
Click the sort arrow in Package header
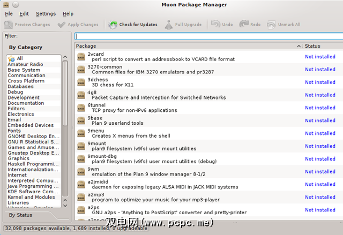tap(299, 46)
